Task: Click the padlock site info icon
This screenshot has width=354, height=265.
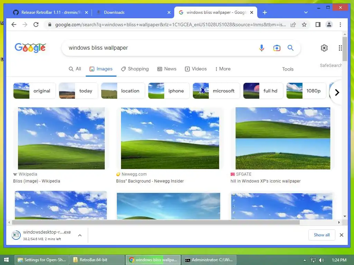Action: pyautogui.click(x=50, y=24)
